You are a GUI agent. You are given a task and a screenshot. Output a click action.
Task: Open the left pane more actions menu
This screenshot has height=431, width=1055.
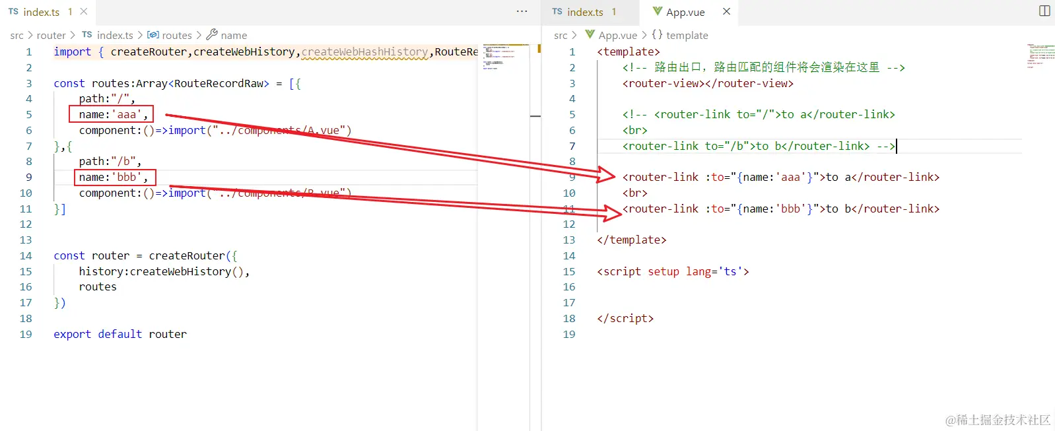522,12
